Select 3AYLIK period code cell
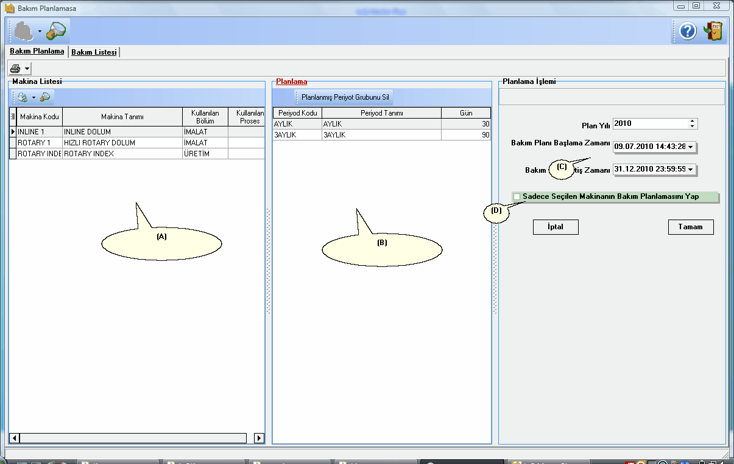The image size is (734, 464). pyautogui.click(x=297, y=135)
